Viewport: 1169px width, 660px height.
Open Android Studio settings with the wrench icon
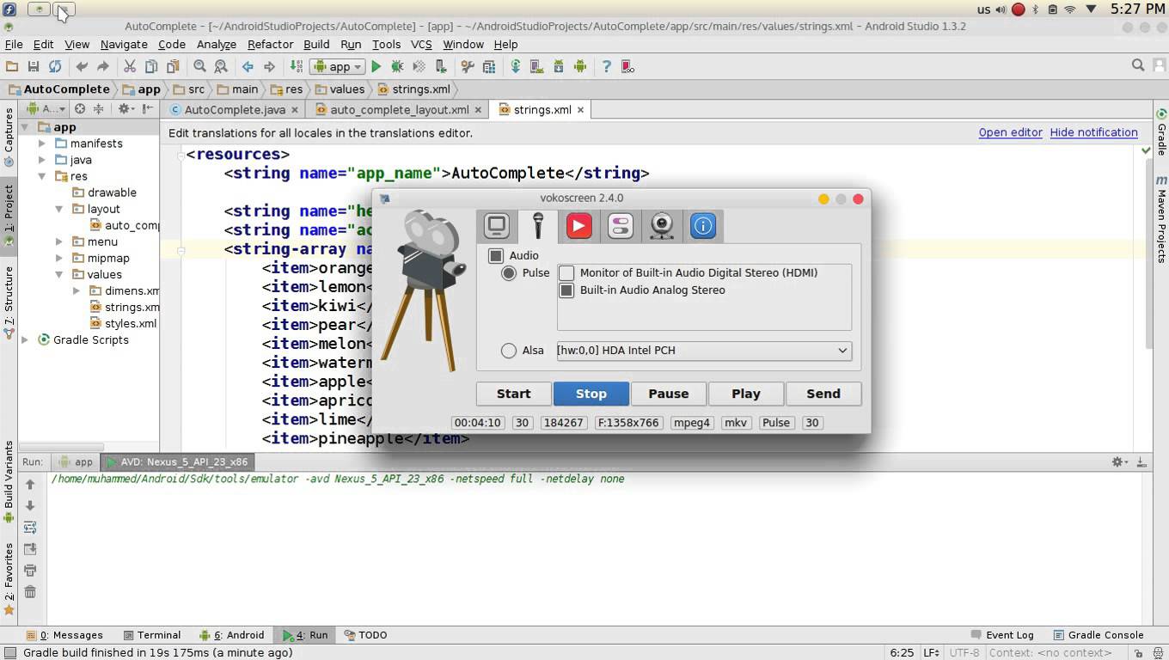point(467,66)
